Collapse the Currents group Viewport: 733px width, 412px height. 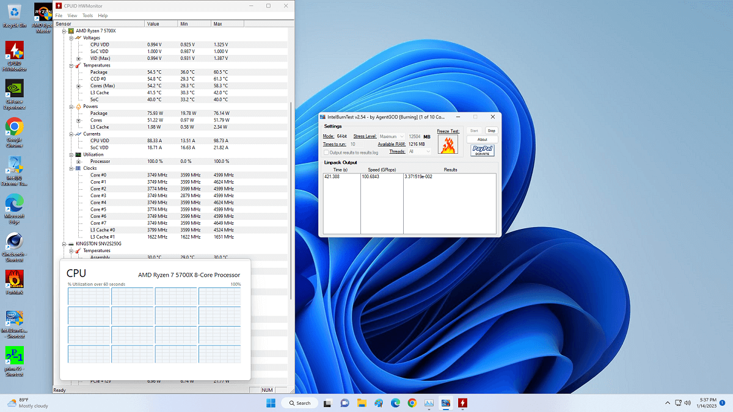[x=71, y=134]
